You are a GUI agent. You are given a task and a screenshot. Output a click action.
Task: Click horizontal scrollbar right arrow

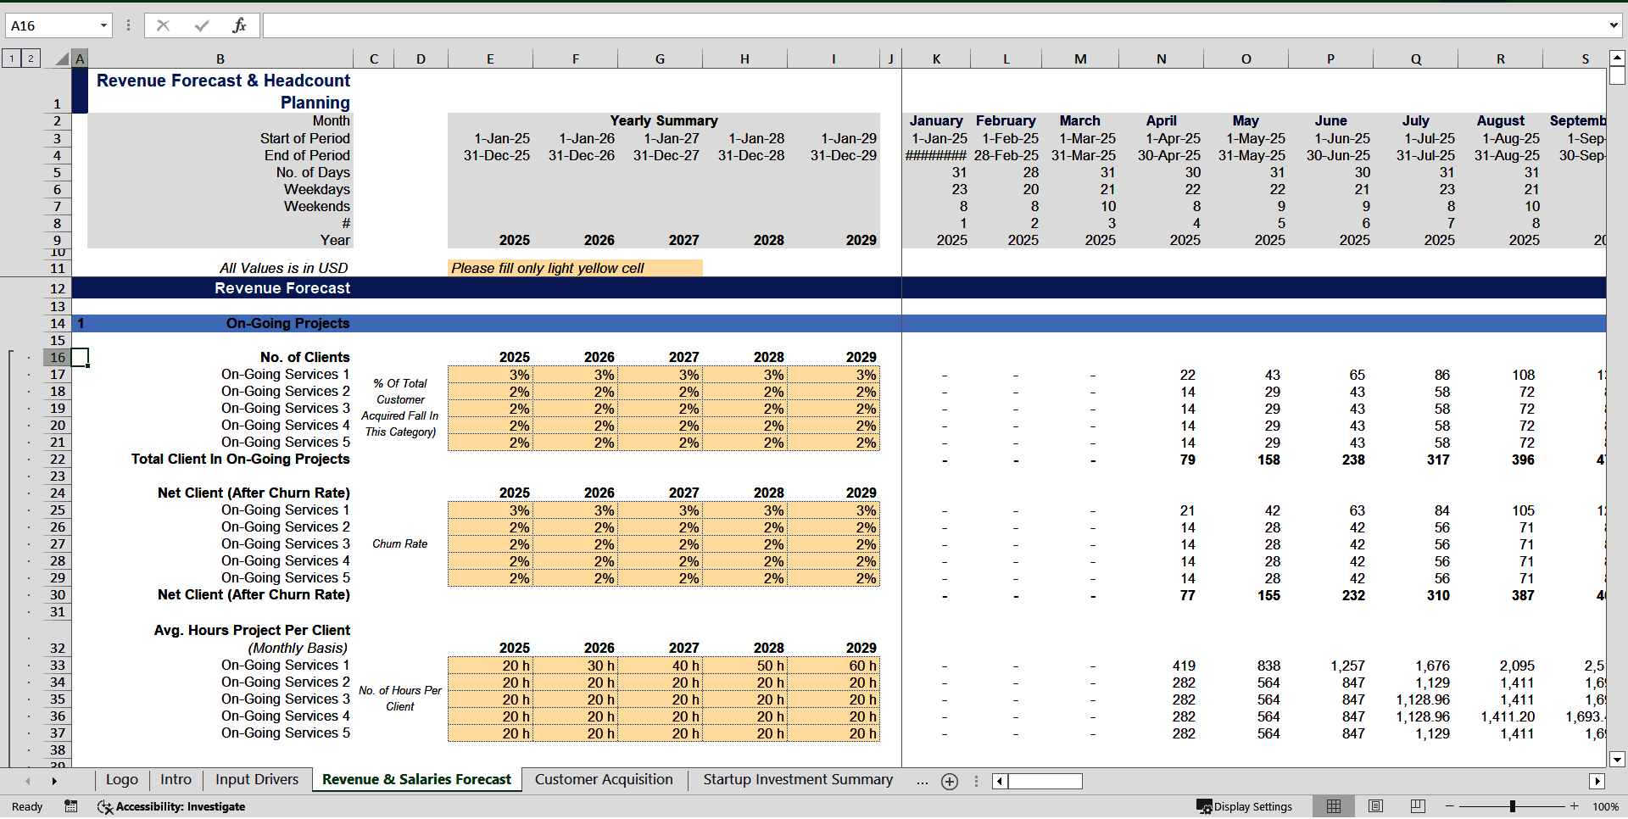pyautogui.click(x=1597, y=781)
